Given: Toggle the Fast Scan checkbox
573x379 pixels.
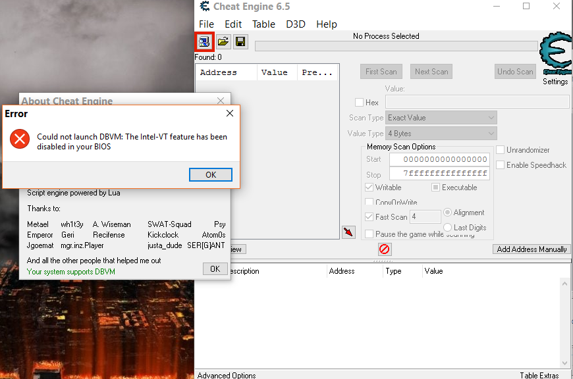Looking at the screenshot, I should tap(369, 217).
